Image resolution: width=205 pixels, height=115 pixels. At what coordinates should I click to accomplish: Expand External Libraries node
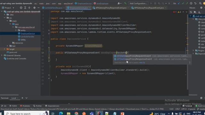(2, 55)
